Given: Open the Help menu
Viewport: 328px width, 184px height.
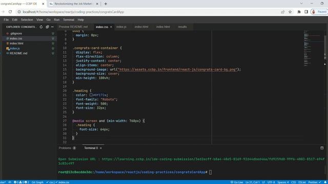Looking at the screenshot, I should tap(81, 20).
